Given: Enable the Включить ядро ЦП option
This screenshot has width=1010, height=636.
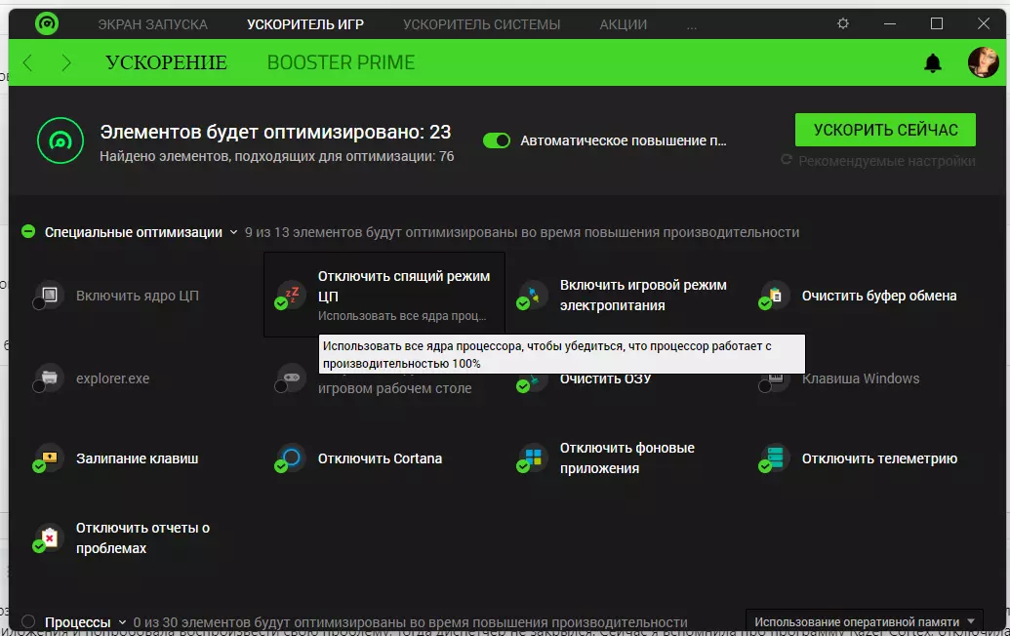Looking at the screenshot, I should click(39, 303).
